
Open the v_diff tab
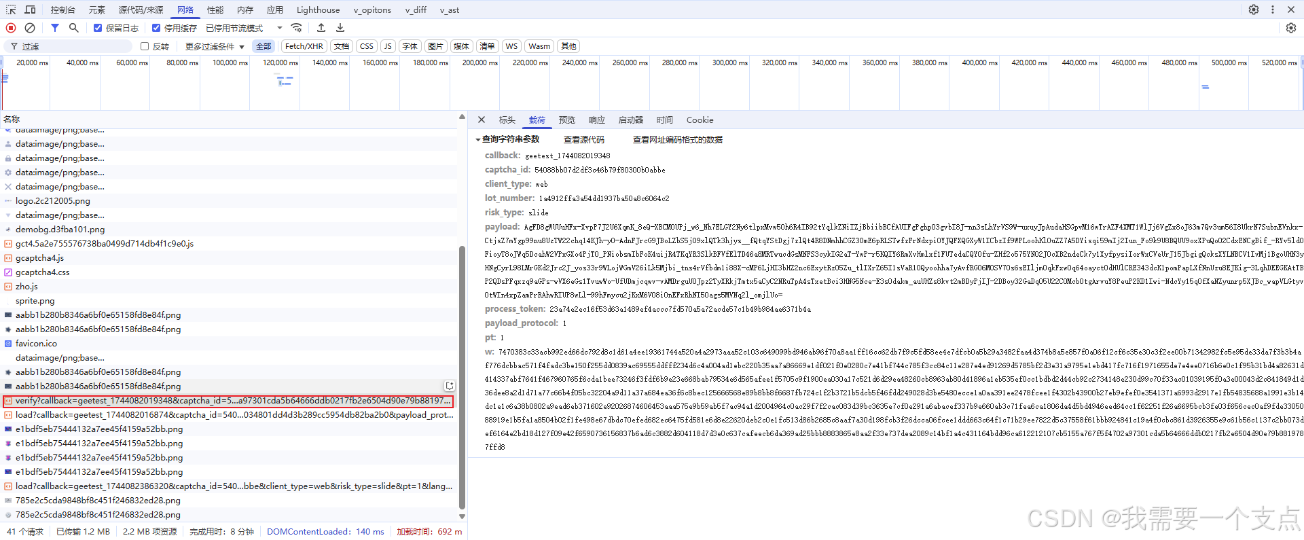pyautogui.click(x=416, y=10)
